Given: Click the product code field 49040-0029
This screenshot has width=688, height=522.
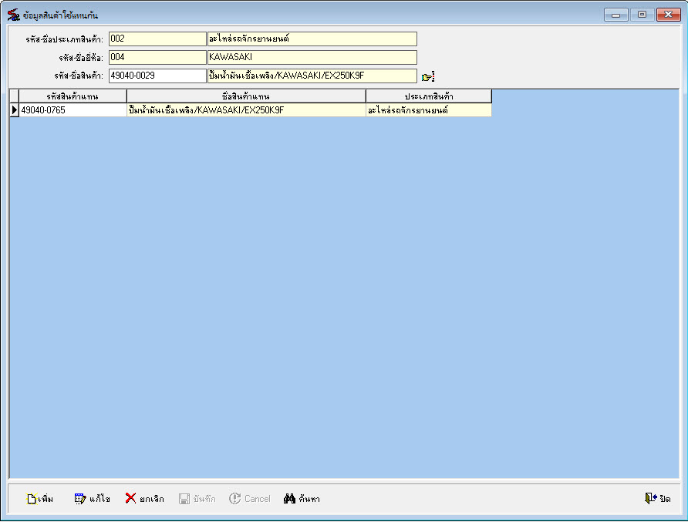Looking at the screenshot, I should (157, 76).
